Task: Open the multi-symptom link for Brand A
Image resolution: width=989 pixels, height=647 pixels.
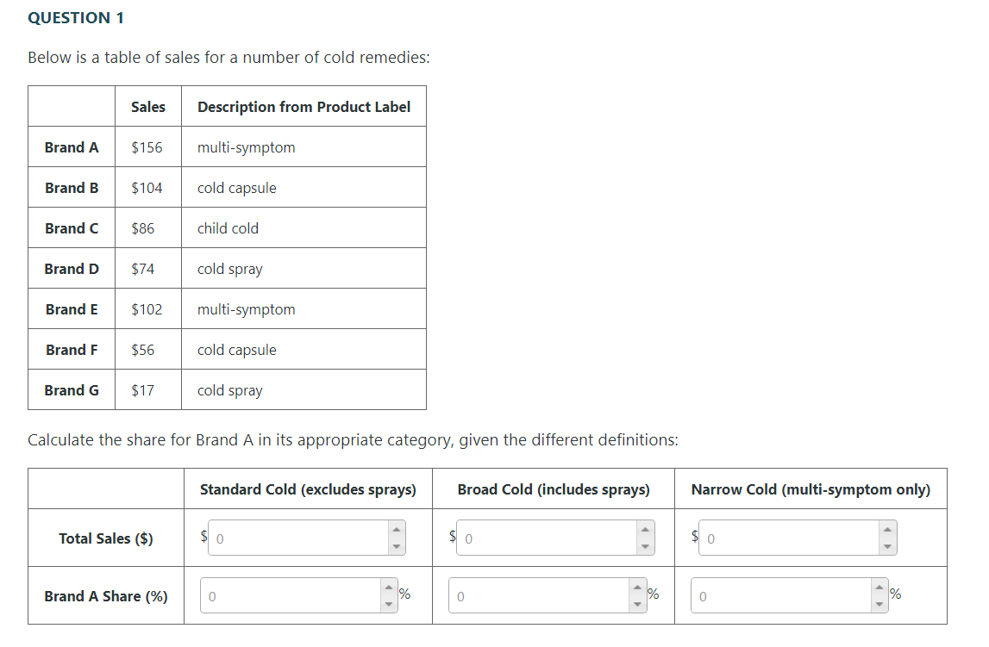Action: [246, 146]
